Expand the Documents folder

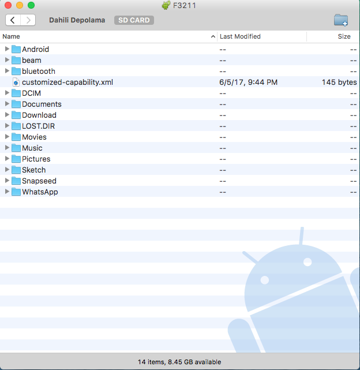pos(7,104)
